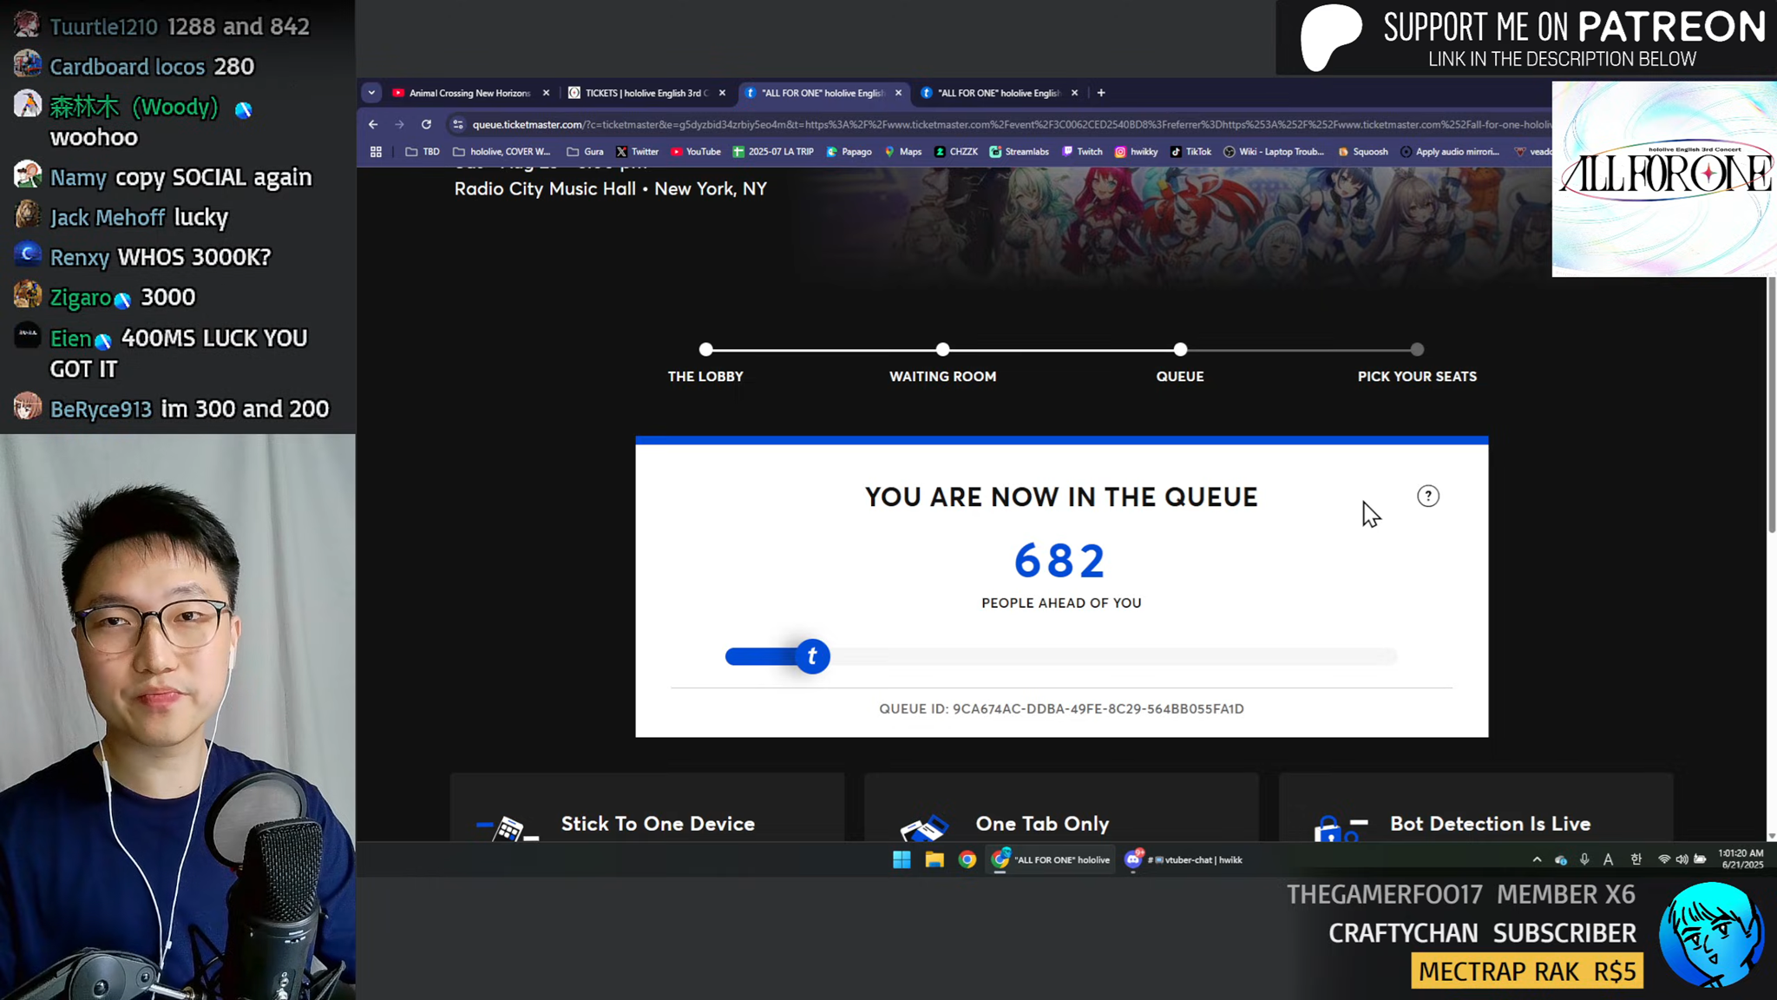
Task: Open the Apply audio mirrori... bookmark
Action: pos(1449,152)
